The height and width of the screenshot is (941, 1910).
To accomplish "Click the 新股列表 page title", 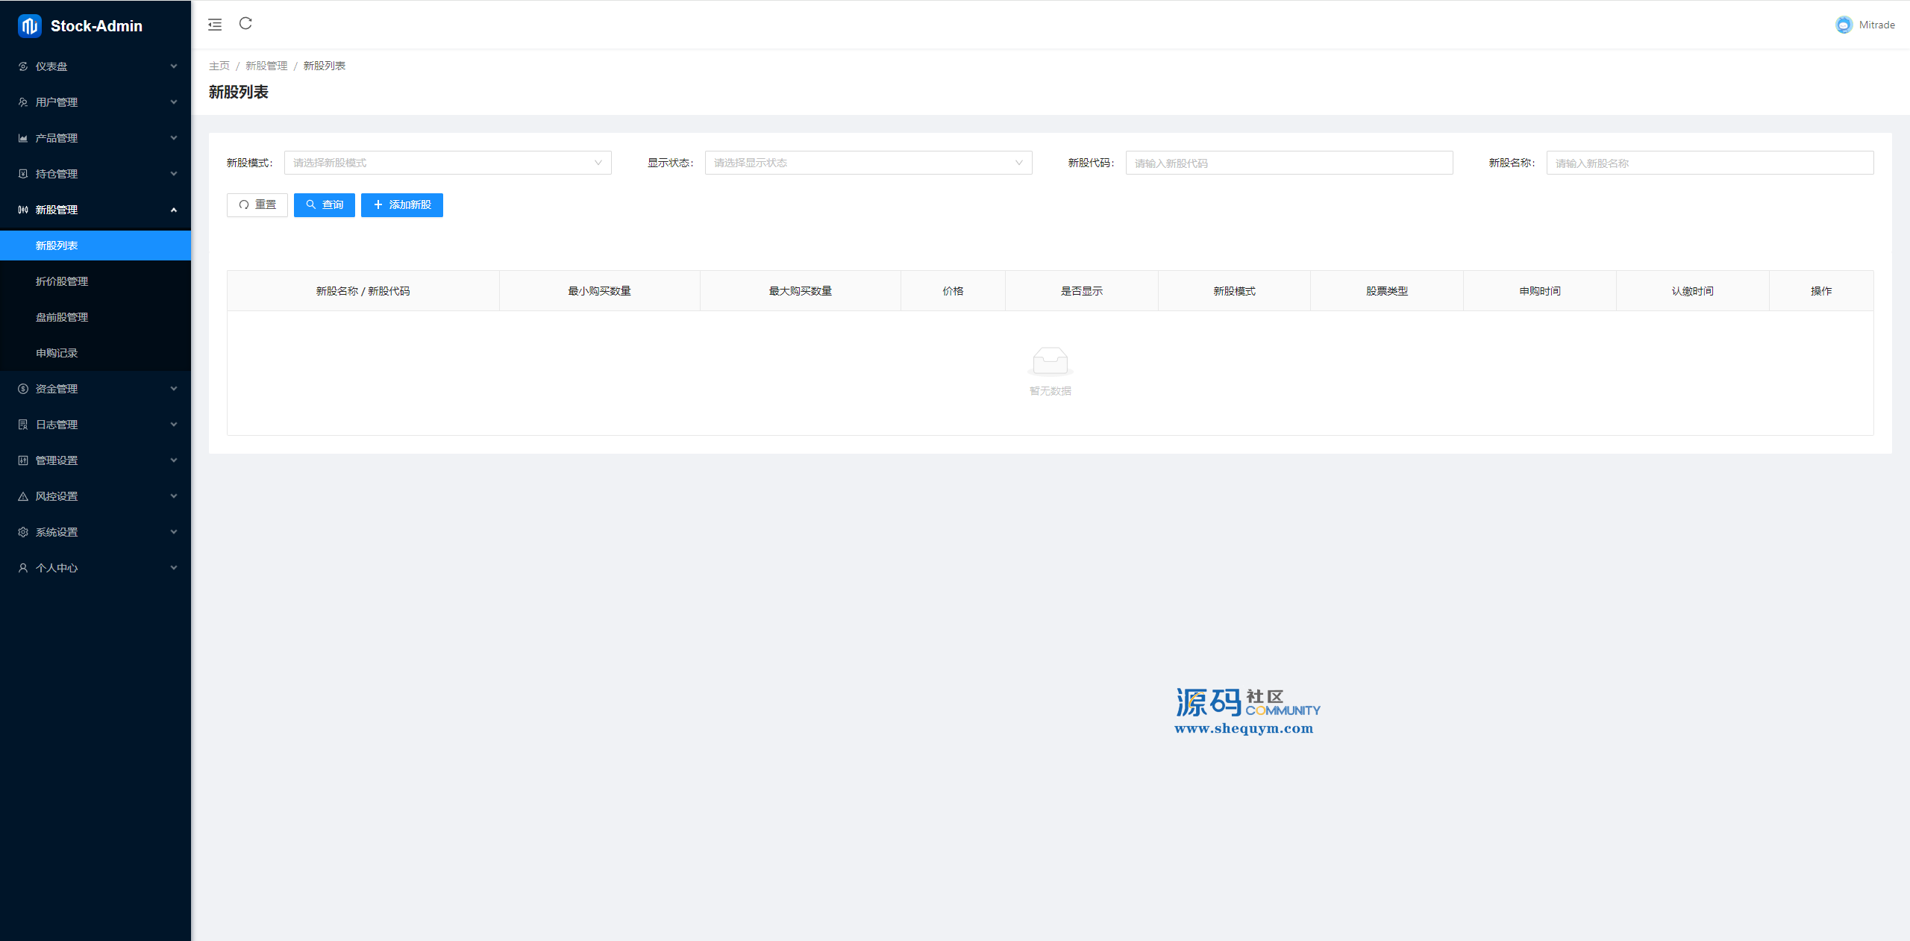I will pyautogui.click(x=239, y=92).
